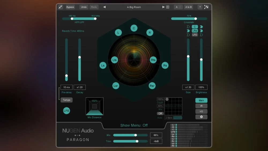
Task: Open the preset list icon
Action: (x=168, y=7)
